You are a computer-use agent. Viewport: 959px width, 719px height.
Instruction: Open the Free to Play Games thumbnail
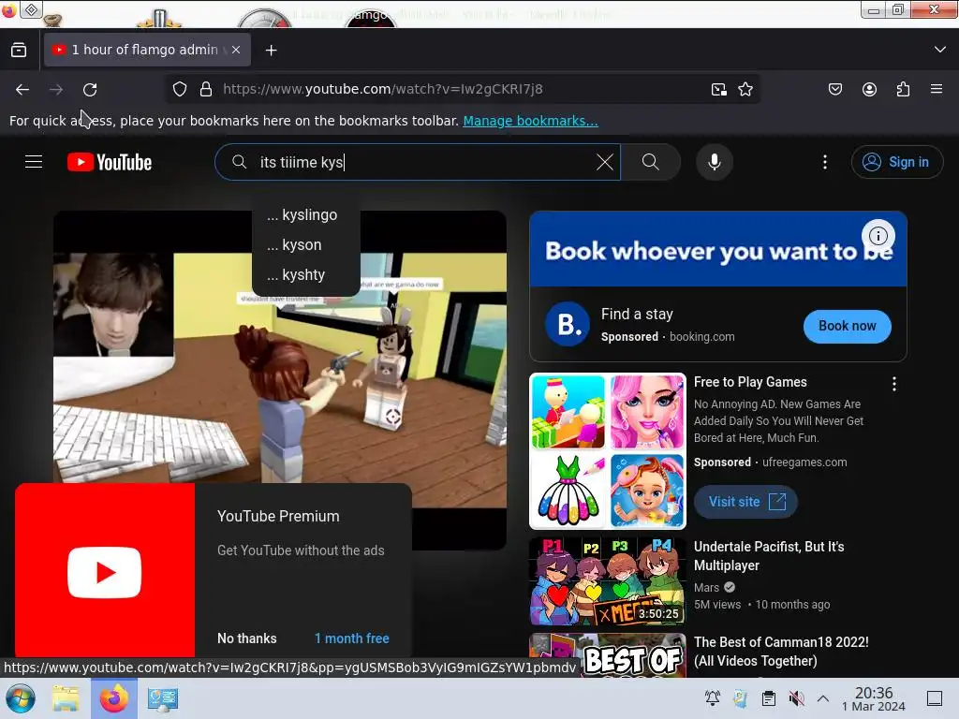click(x=607, y=451)
